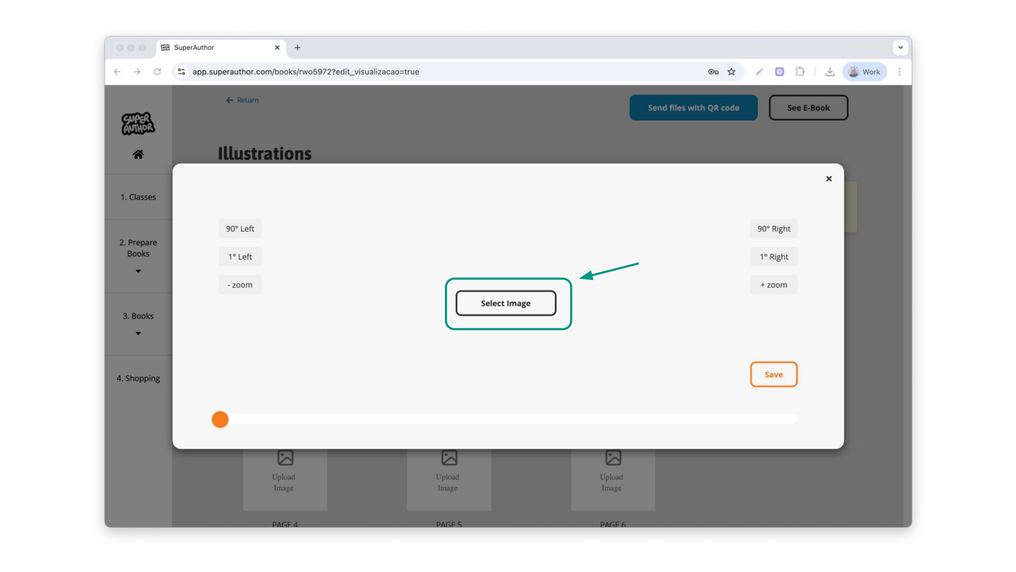Upload image for Page 4

tap(285, 479)
